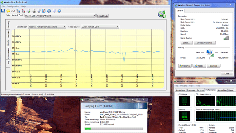This screenshot has width=236, height=133.
Task: Expand the Select Source dropdown
Action: (x=118, y=27)
